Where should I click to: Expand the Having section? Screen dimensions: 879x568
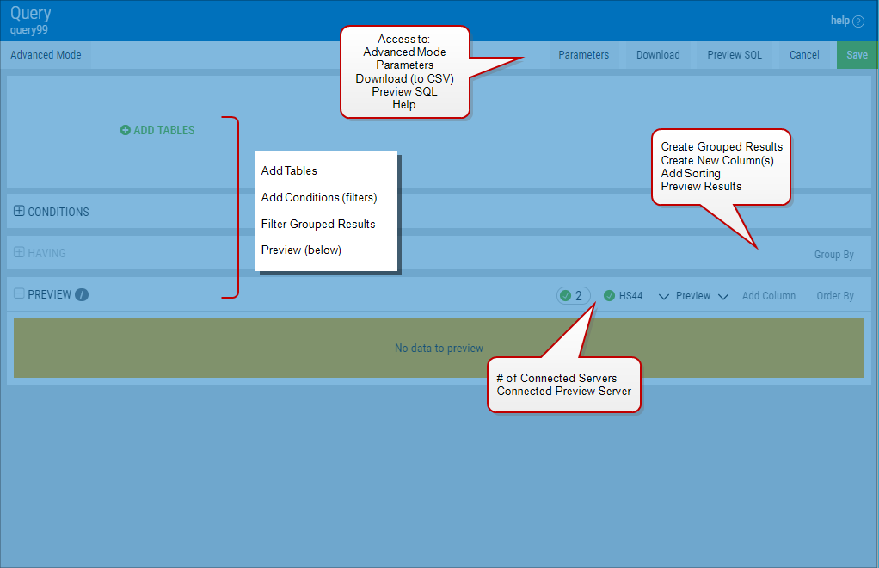[x=20, y=252]
